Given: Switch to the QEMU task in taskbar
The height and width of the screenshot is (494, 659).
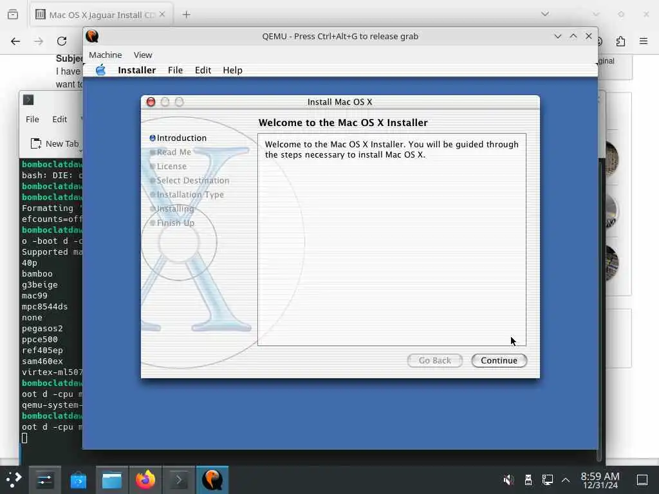Looking at the screenshot, I should click(212, 480).
